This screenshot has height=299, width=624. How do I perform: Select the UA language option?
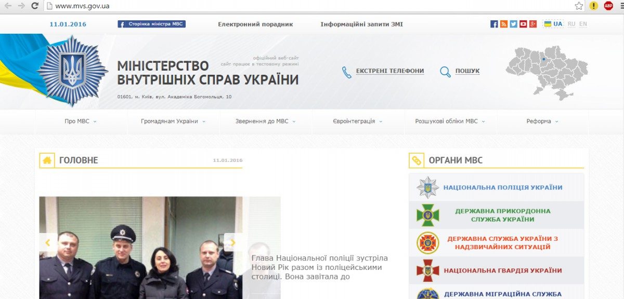coord(553,24)
